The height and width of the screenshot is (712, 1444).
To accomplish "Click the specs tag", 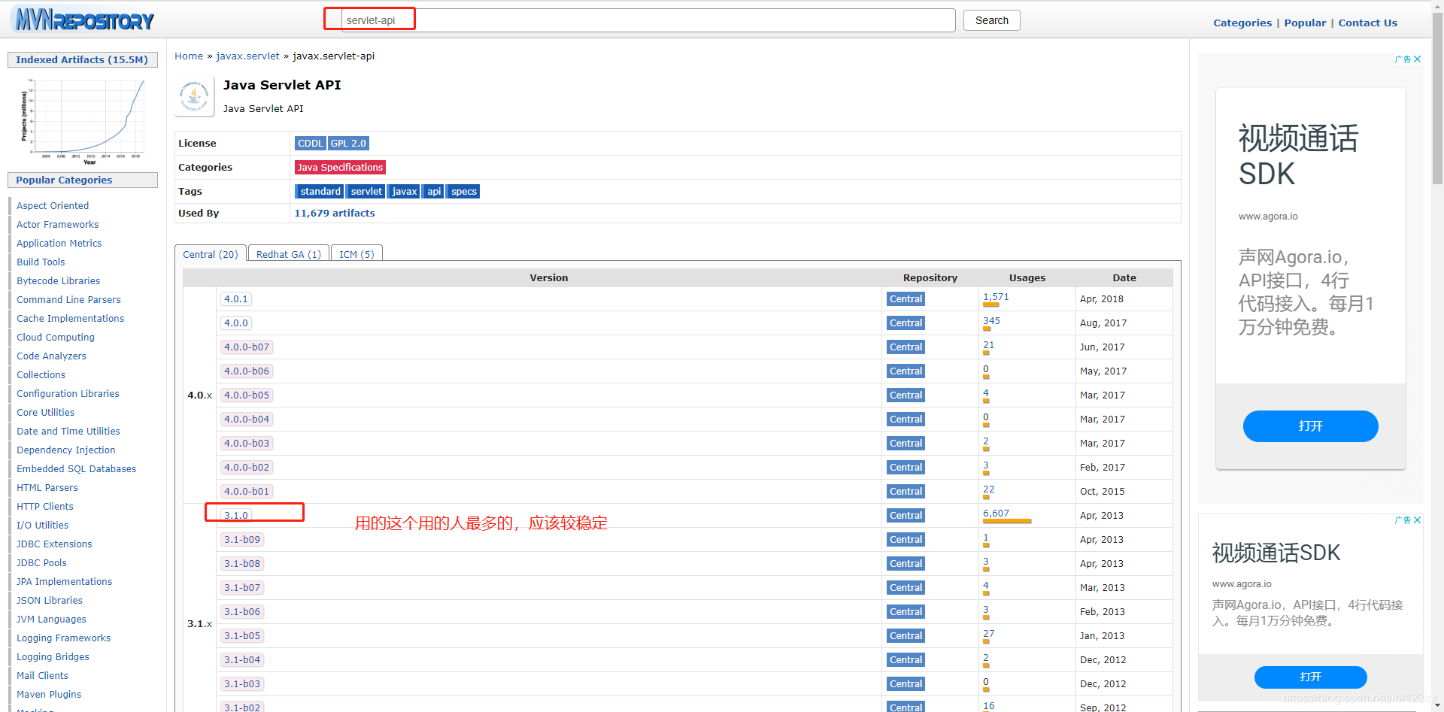I will [463, 192].
